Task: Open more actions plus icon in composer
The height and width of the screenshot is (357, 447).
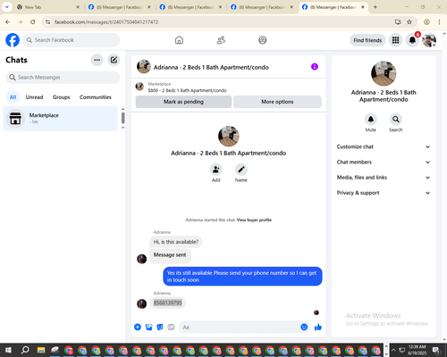Action: point(138,328)
